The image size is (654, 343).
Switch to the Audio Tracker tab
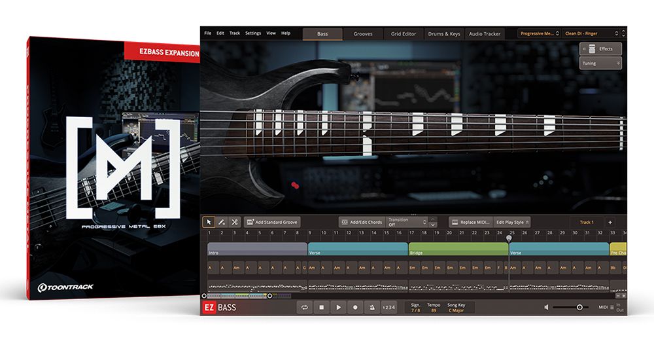tap(484, 34)
